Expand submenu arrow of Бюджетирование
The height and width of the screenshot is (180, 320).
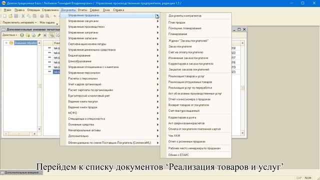pos(157,55)
